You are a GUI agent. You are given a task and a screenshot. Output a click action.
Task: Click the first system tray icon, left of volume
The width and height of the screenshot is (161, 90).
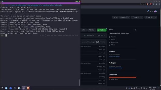(127, 88)
